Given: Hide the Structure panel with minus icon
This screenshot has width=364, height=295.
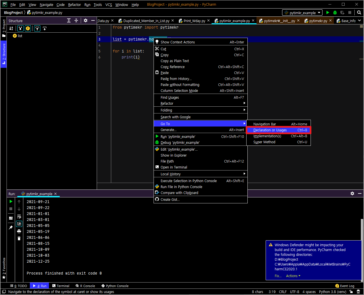Looking at the screenshot, I should click(x=93, y=20).
